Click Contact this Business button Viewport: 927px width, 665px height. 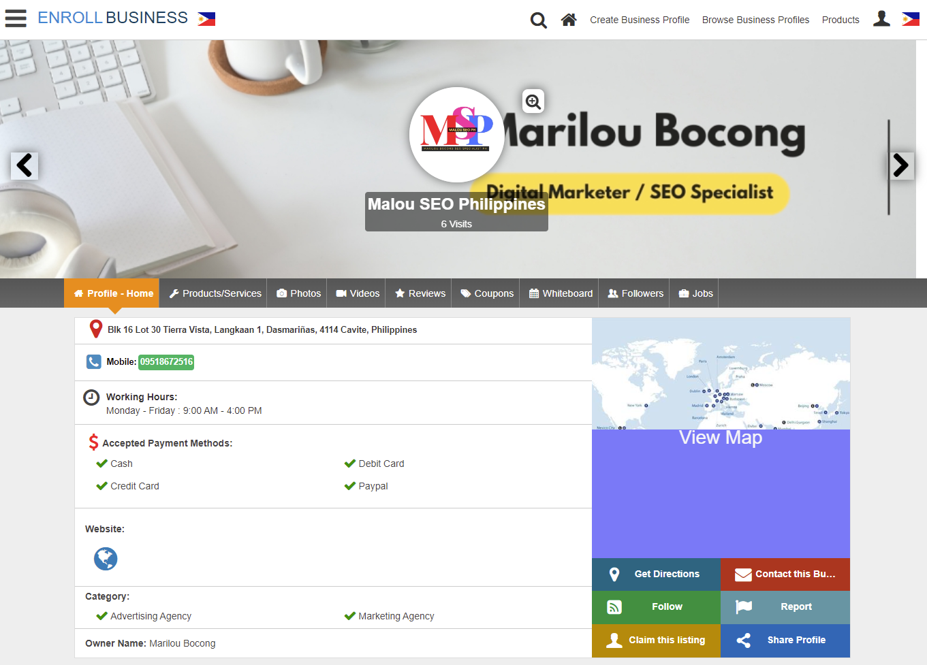coord(785,574)
